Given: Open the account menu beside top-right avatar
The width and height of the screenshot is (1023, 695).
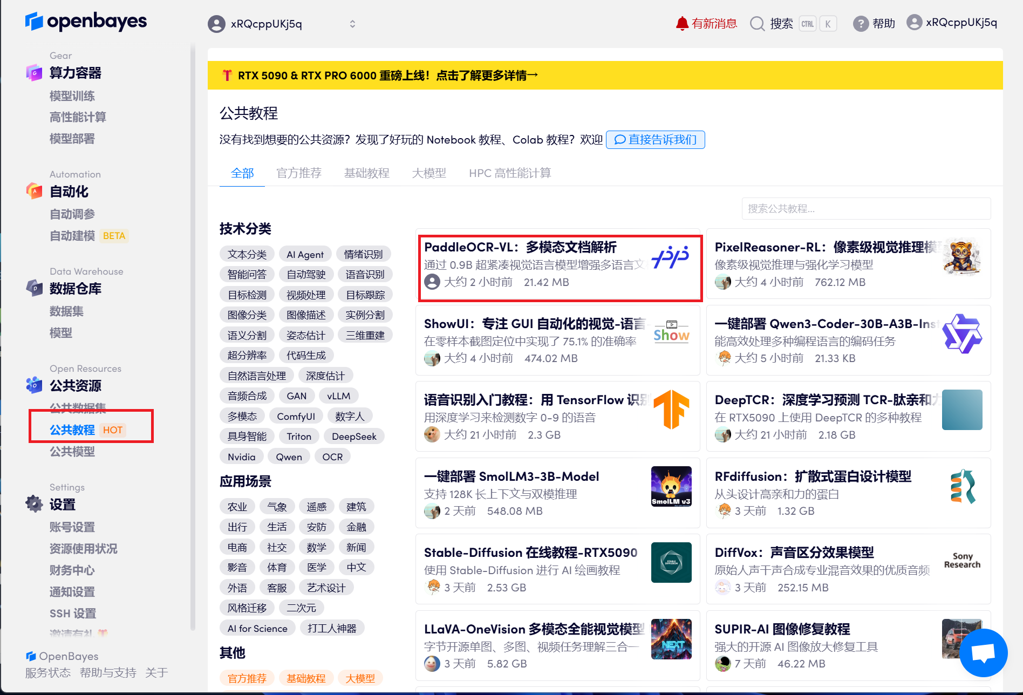Looking at the screenshot, I should click(x=915, y=22).
